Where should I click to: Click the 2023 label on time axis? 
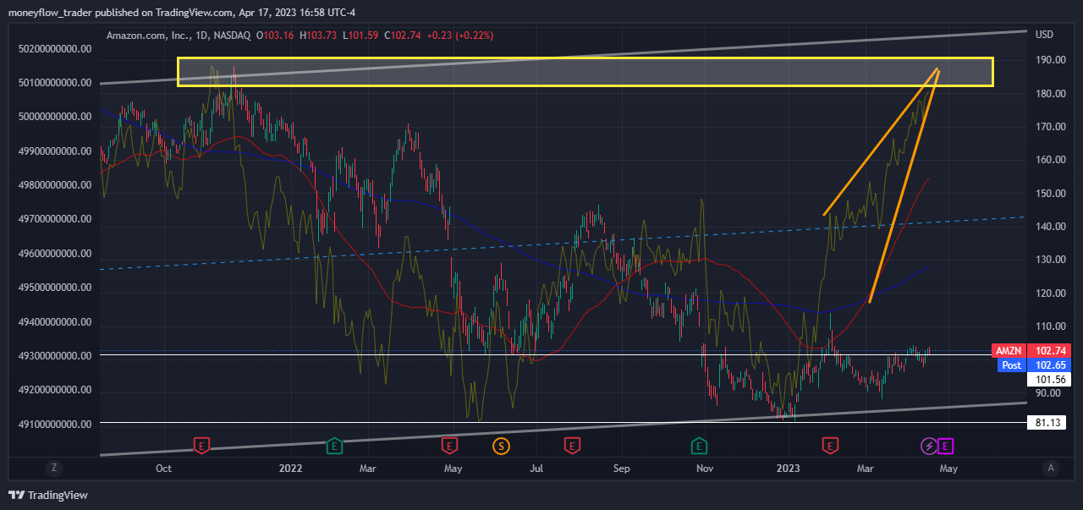[x=789, y=468]
